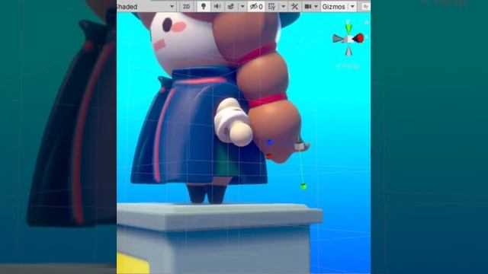Viewport: 488px width, 274px height.
Task: Open the Gizmos options dropdown arrow
Action: pos(352,7)
